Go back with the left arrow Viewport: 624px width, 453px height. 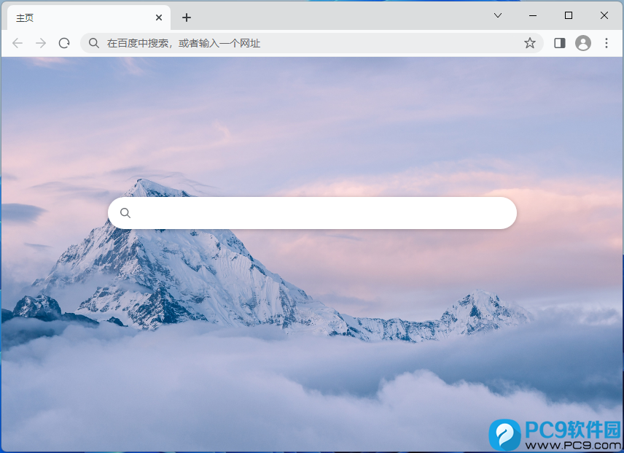coord(17,43)
